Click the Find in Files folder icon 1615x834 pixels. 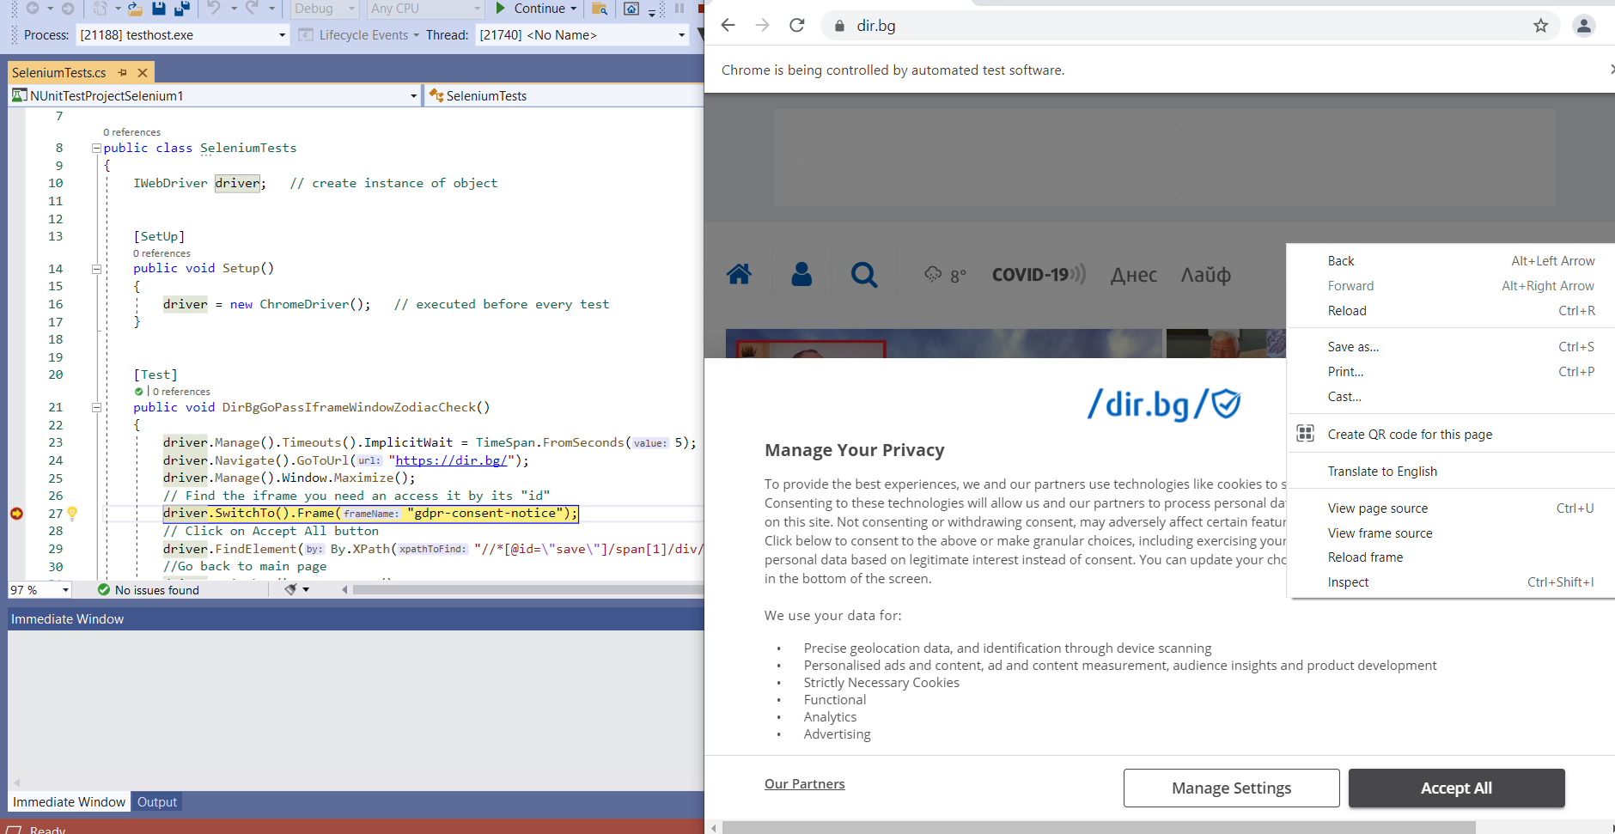pos(600,9)
